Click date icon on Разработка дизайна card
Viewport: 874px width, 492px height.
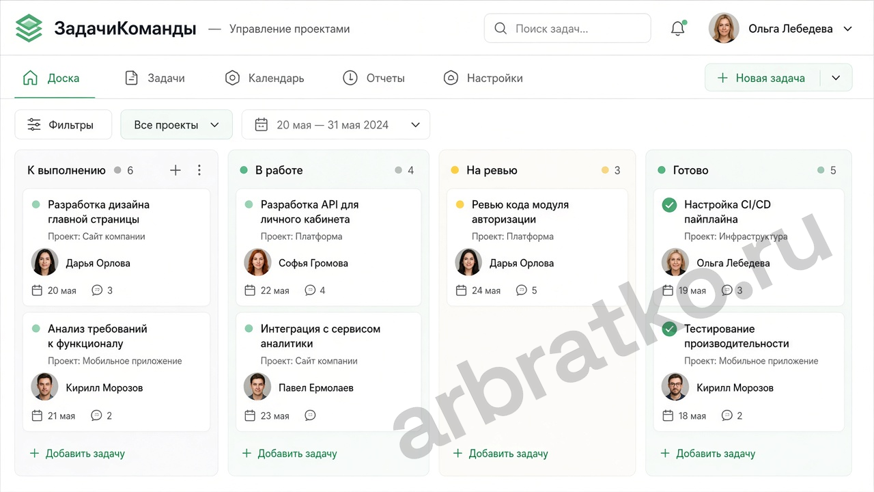tap(37, 290)
